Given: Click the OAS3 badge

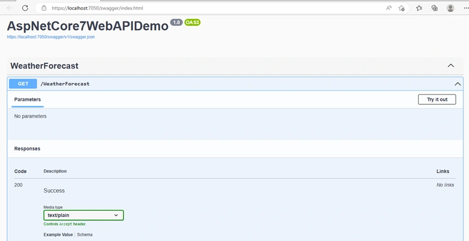Looking at the screenshot, I should (193, 23).
